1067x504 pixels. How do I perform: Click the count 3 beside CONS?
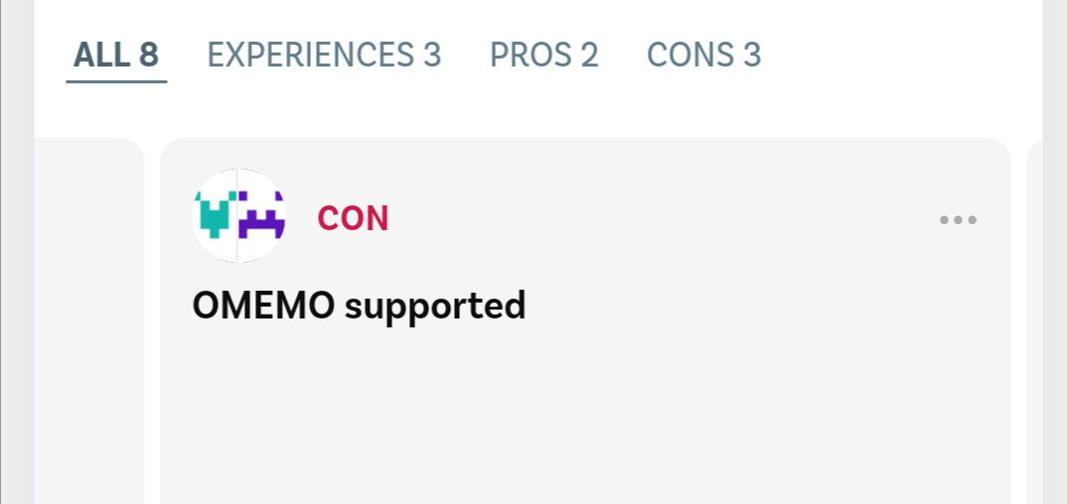751,55
